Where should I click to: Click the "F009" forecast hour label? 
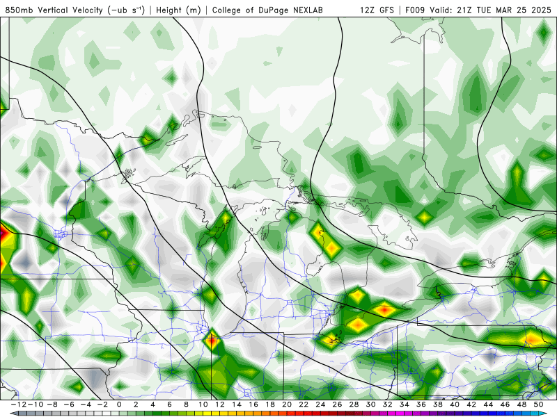(x=414, y=10)
